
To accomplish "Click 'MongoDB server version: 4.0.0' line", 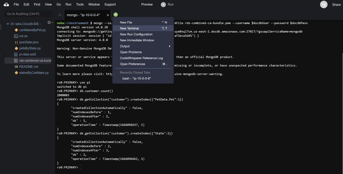I will [82, 40].
